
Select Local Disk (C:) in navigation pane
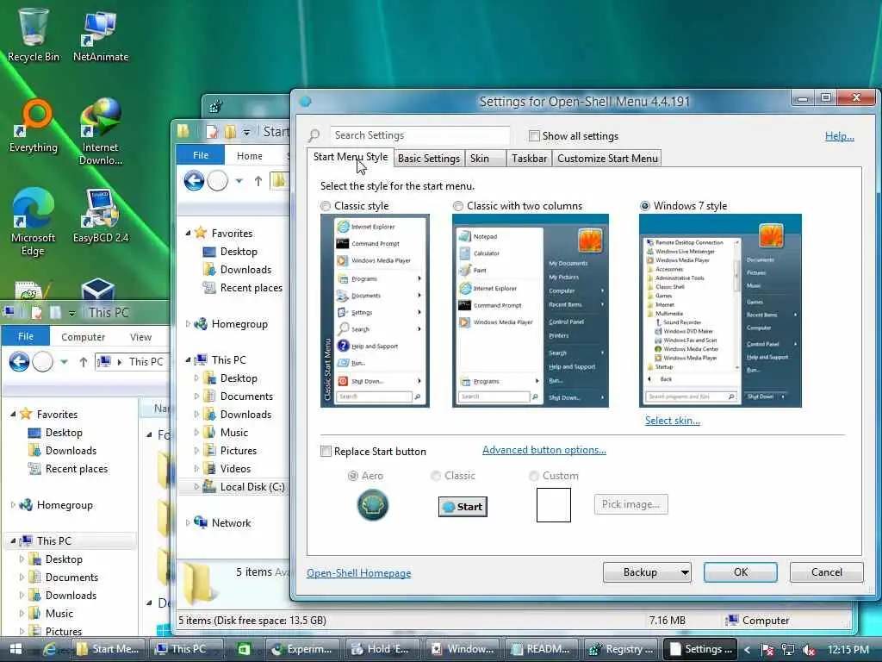pos(252,487)
